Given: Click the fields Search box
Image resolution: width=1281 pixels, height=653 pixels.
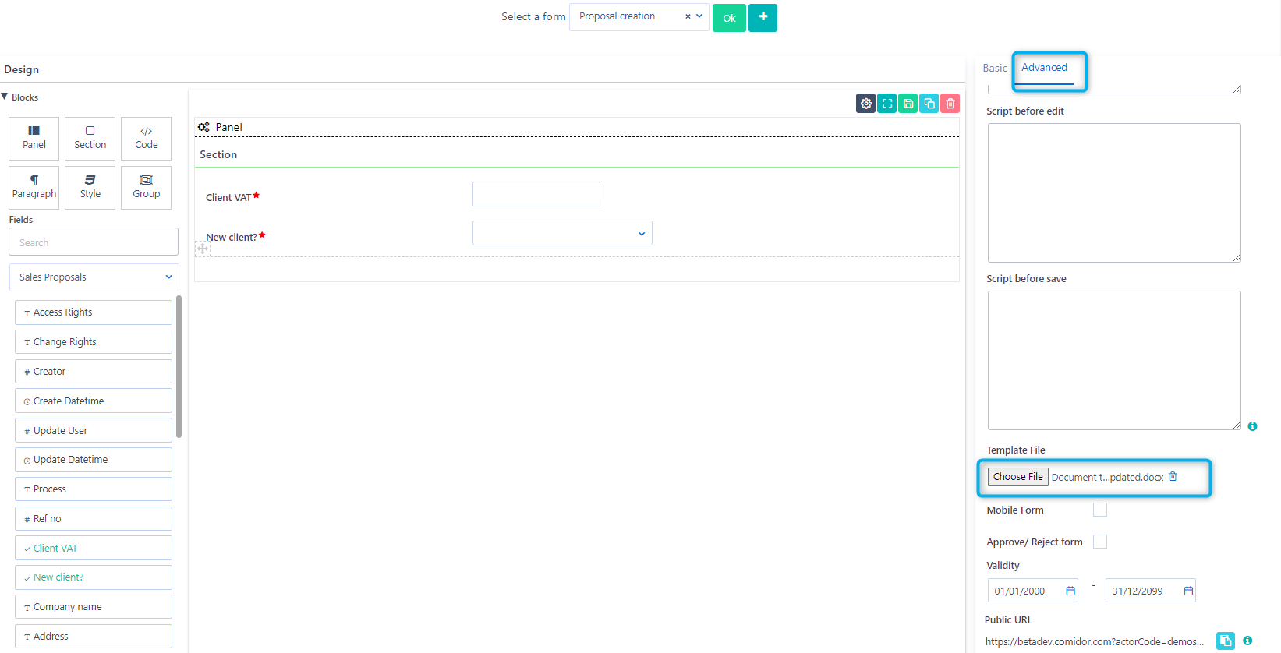Looking at the screenshot, I should (94, 242).
